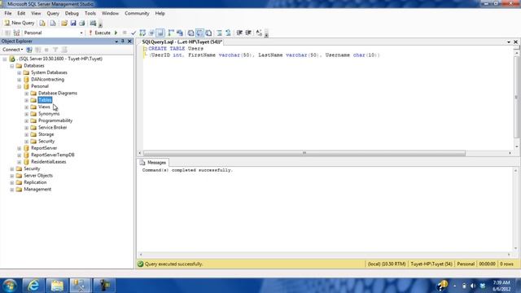The height and width of the screenshot is (293, 521).
Task: Open the Community menu
Action: point(137,13)
